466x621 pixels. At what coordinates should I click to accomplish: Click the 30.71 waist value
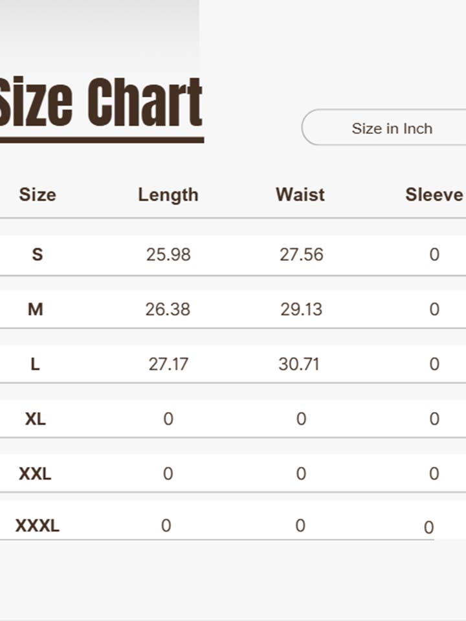299,364
